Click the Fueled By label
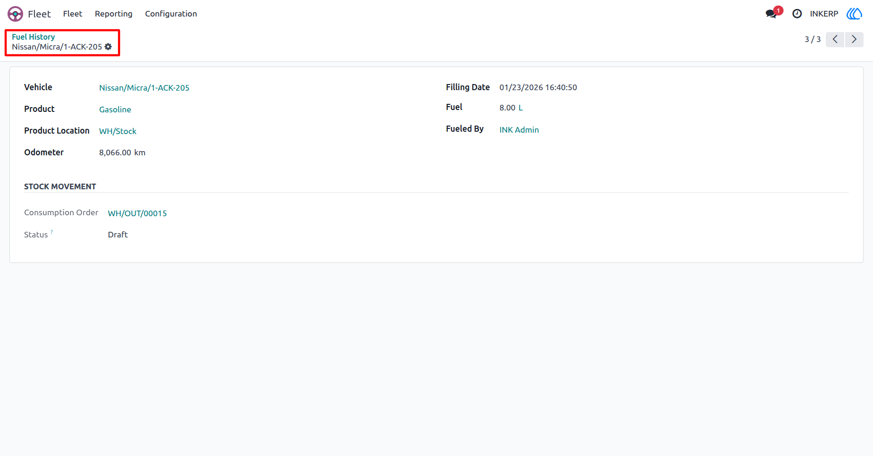873x456 pixels. point(465,129)
